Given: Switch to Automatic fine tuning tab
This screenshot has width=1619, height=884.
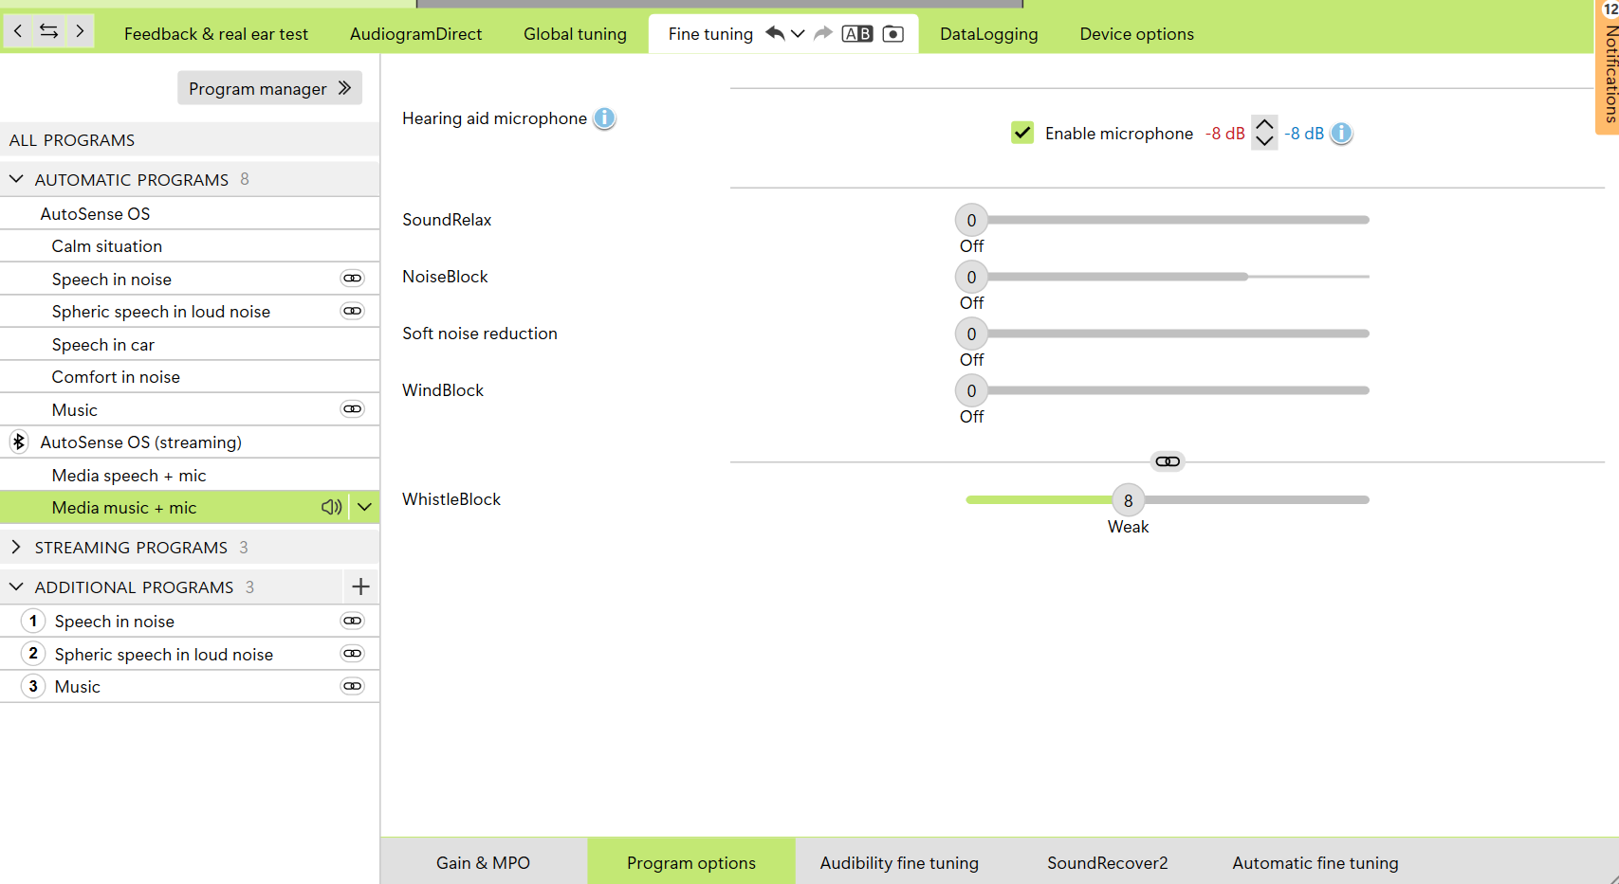Looking at the screenshot, I should (1315, 862).
